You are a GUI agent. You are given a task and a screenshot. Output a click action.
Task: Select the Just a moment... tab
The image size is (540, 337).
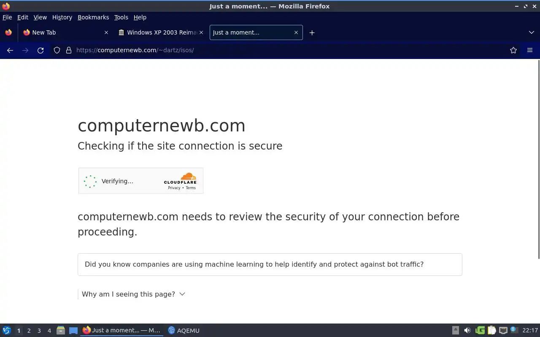pos(256,32)
